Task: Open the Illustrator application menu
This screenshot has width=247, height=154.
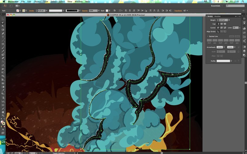Action: pos(13,2)
